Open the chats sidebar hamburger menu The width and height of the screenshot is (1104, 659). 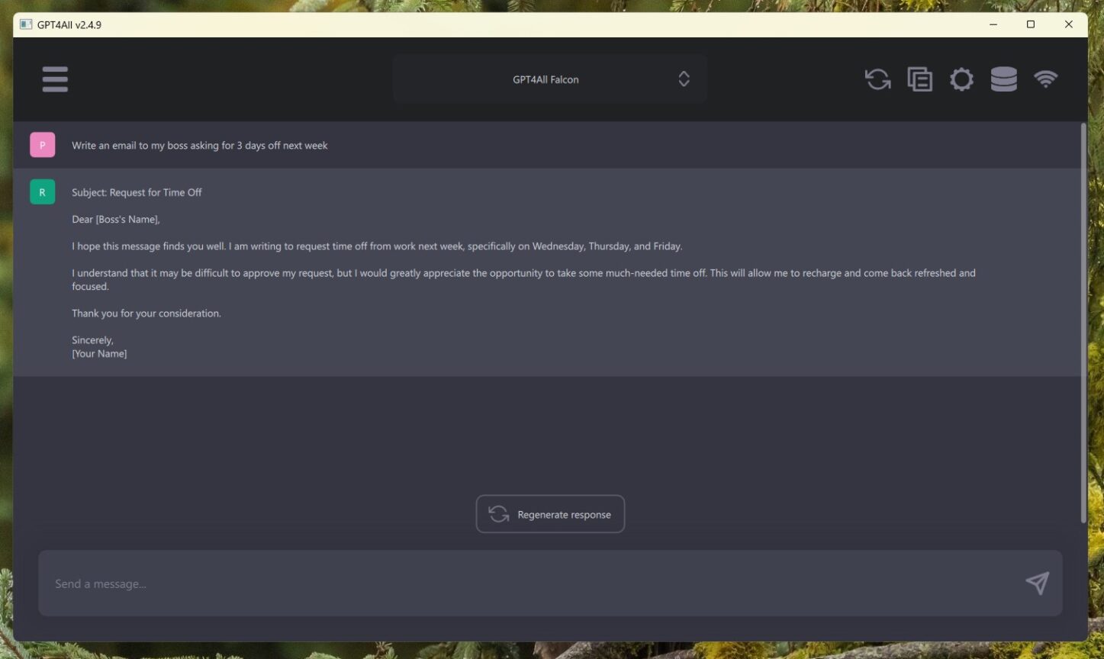pyautogui.click(x=54, y=79)
